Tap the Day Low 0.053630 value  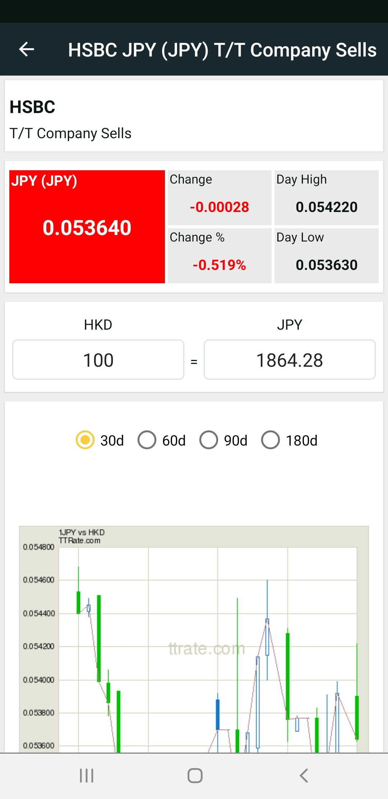[327, 265]
